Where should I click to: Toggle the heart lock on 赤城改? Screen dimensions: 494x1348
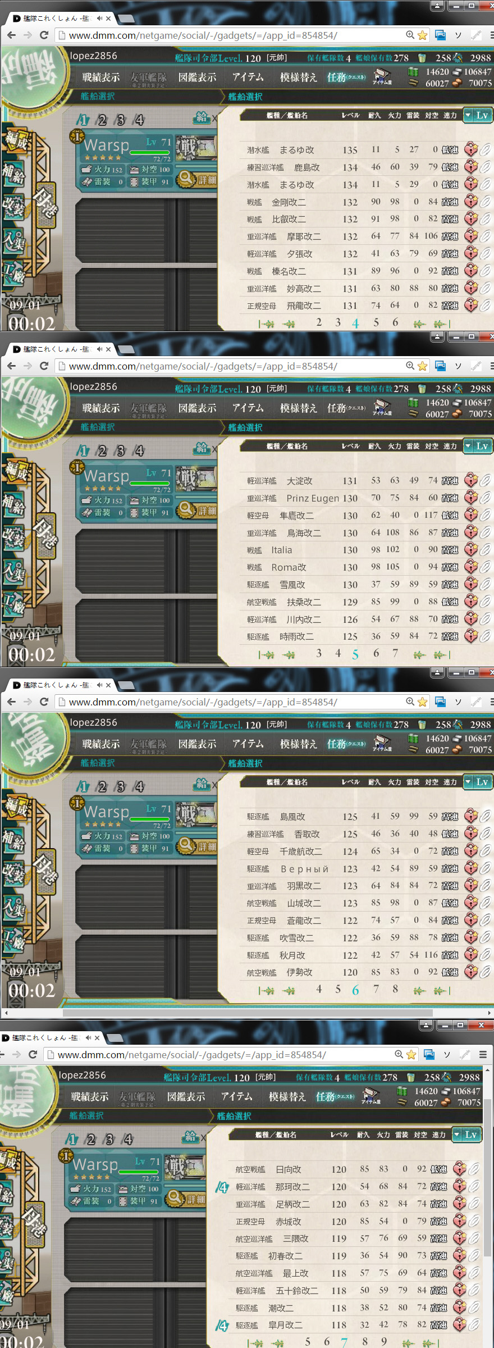tap(460, 1221)
